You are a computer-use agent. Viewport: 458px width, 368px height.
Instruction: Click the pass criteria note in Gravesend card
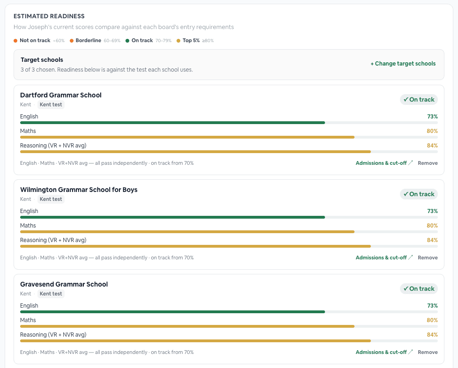tap(107, 353)
